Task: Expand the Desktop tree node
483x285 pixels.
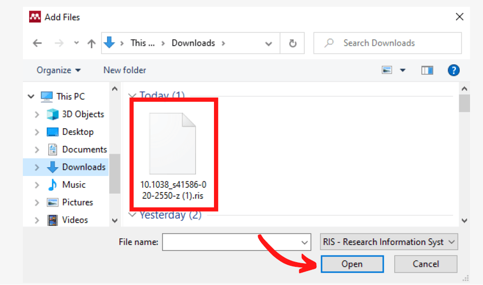Action: coord(37,132)
